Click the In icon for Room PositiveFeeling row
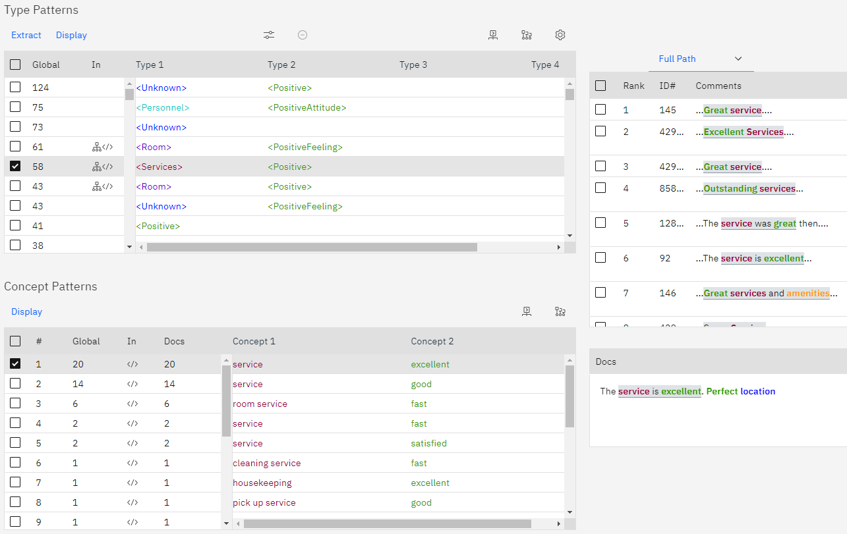Screen dimensions: 847x534 [x=102, y=147]
